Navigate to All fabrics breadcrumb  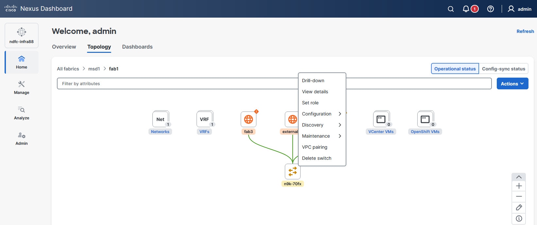coord(68,69)
